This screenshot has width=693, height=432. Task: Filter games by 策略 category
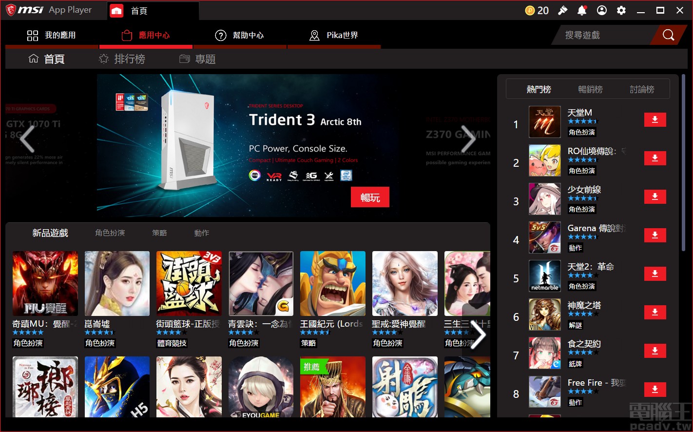[159, 233]
